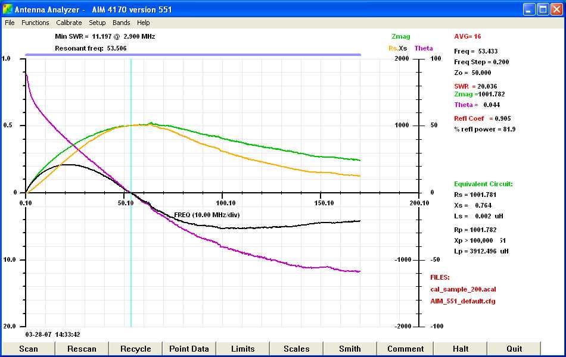
Task: Show the Smith chart
Action: click(x=350, y=349)
